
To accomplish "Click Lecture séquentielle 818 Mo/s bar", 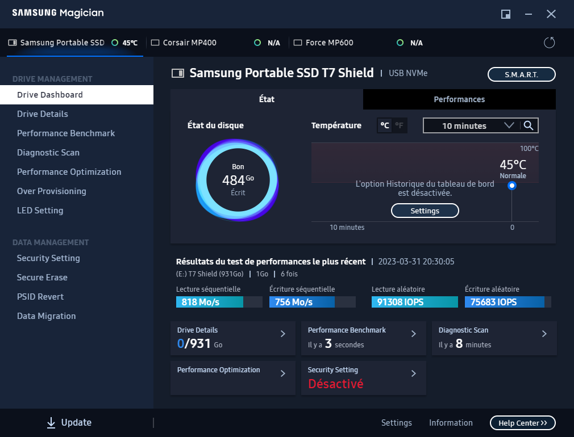I will tap(219, 302).
